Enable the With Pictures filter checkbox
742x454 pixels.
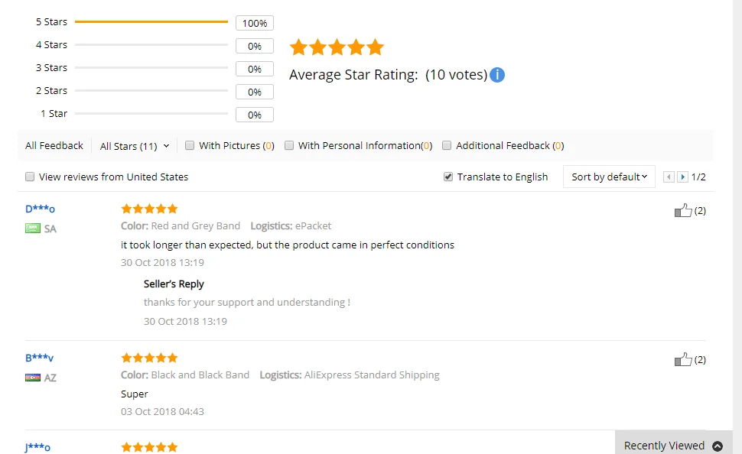190,145
